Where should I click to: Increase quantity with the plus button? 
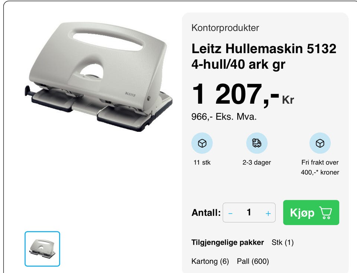[x=268, y=214]
